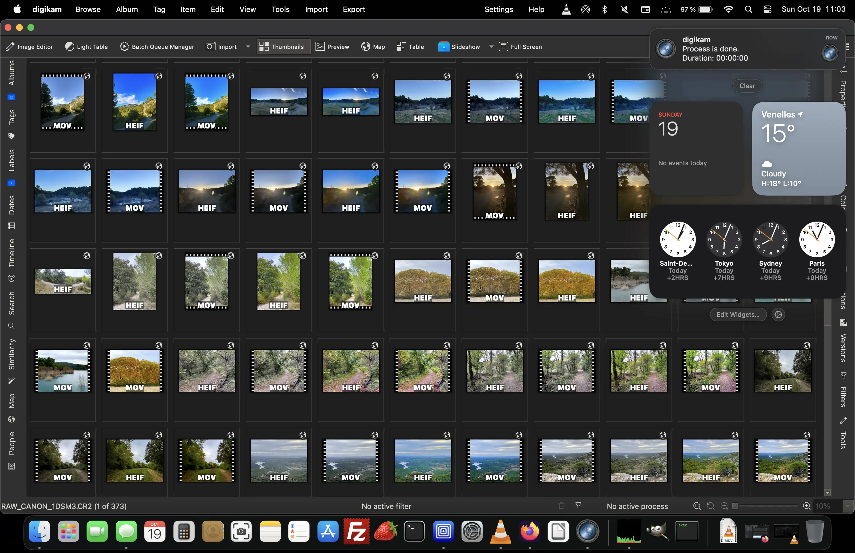Switch to Table view

(x=409, y=46)
